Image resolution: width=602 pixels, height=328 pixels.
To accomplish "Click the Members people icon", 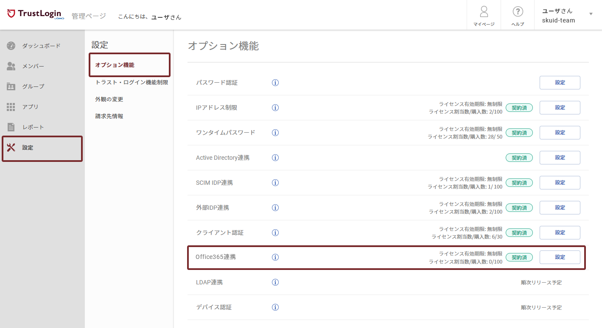I will click(11, 66).
